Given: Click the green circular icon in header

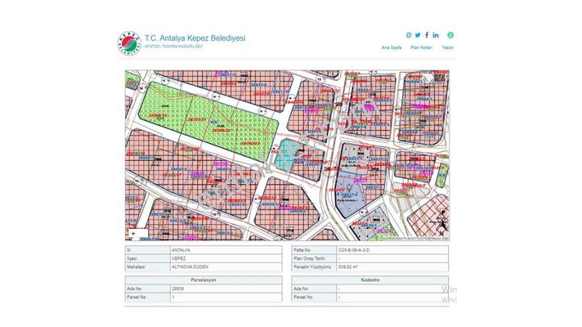Looking at the screenshot, I should tap(450, 35).
